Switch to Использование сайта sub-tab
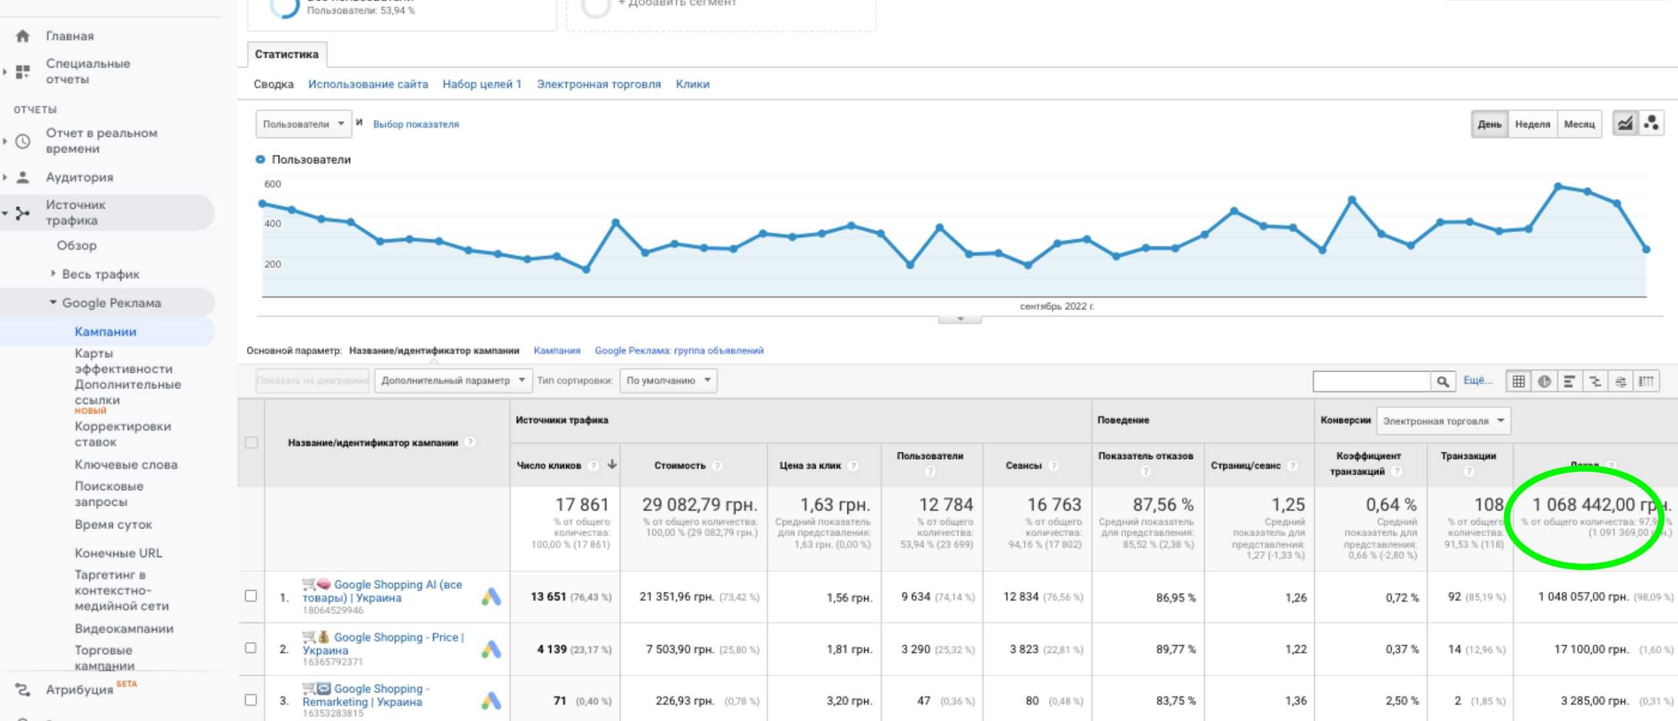The image size is (1678, 721). pos(368,85)
